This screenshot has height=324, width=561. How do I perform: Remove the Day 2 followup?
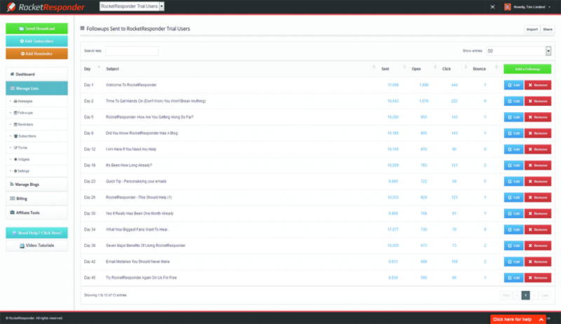[x=538, y=101]
